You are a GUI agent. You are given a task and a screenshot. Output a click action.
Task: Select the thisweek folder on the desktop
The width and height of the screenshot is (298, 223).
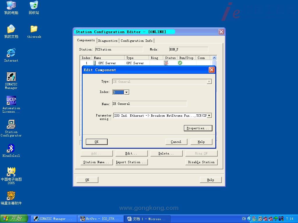(x=34, y=31)
